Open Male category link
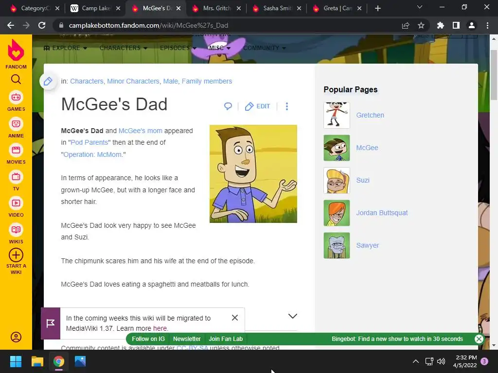Viewport: 498px width, 373px height. pos(171,81)
